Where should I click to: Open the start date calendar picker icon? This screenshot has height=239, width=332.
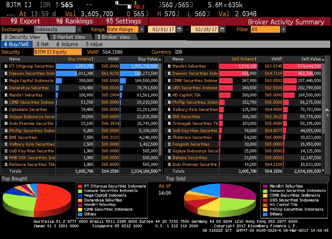tap(180, 29)
